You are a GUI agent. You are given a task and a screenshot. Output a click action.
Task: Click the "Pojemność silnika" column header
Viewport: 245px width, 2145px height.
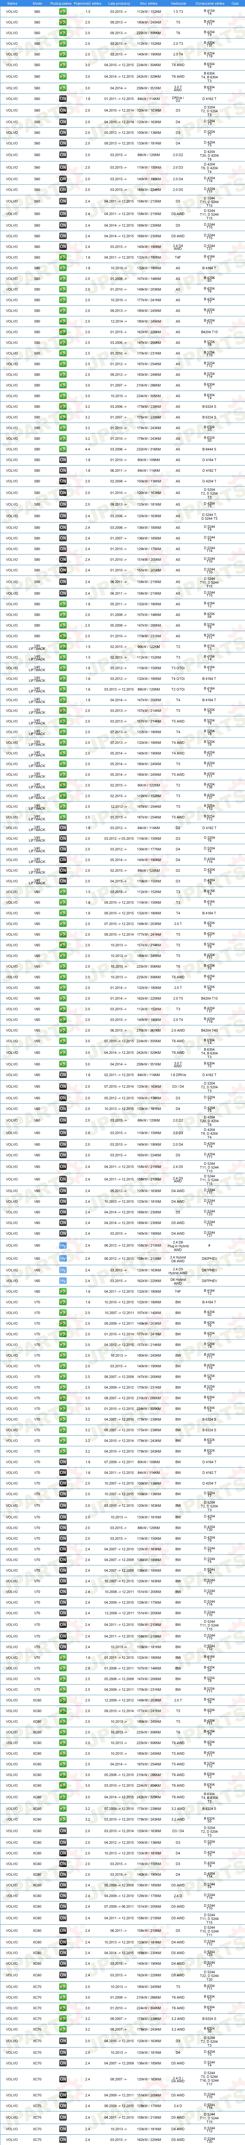87,3
